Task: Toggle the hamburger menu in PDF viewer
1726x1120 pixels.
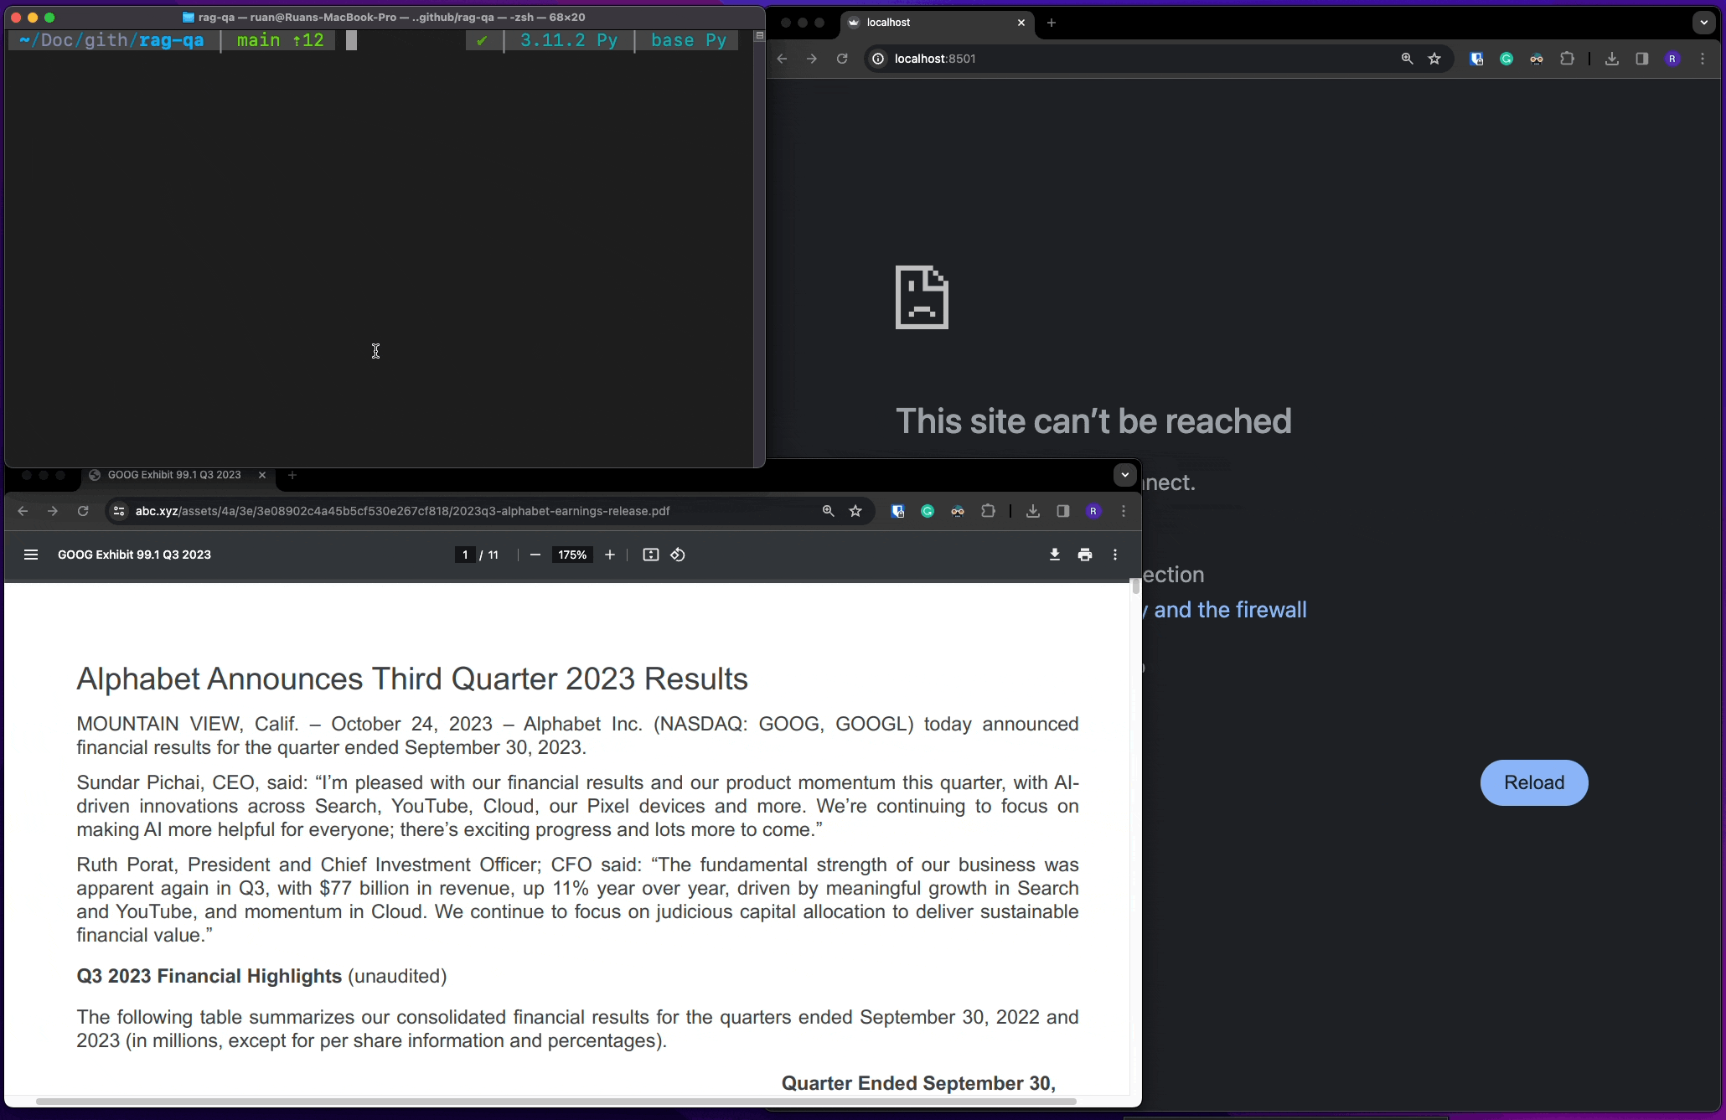Action: (x=32, y=555)
